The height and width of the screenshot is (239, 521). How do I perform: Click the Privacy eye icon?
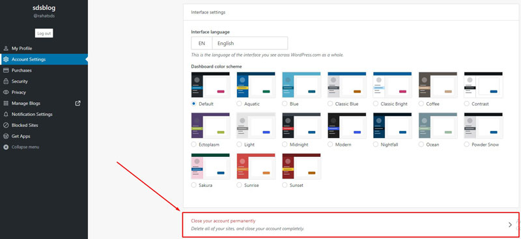click(x=6, y=92)
